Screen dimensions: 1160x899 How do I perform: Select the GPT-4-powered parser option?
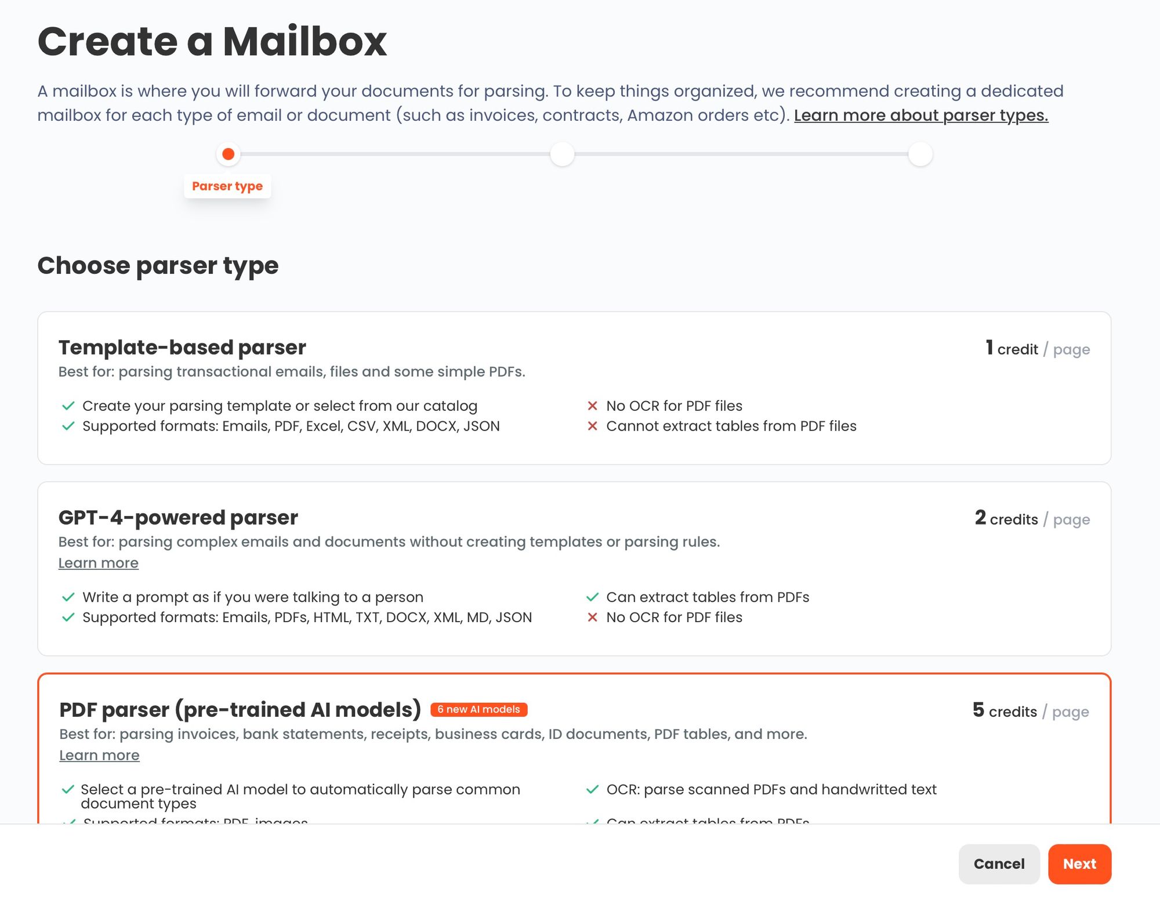click(574, 568)
